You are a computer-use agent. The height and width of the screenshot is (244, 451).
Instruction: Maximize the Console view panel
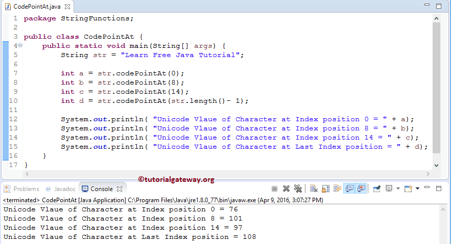click(439, 188)
